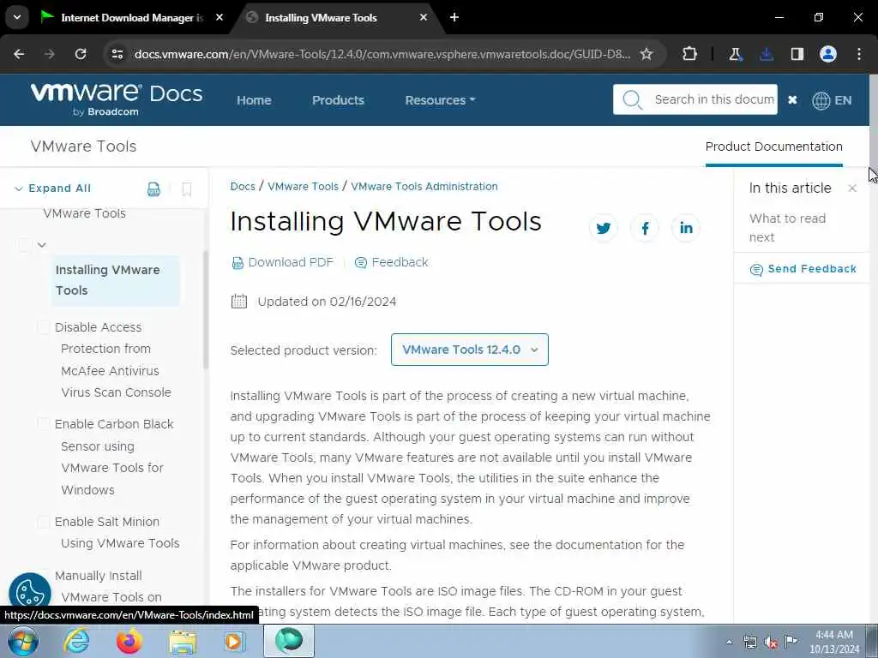Open the EN language selector

pyautogui.click(x=832, y=100)
